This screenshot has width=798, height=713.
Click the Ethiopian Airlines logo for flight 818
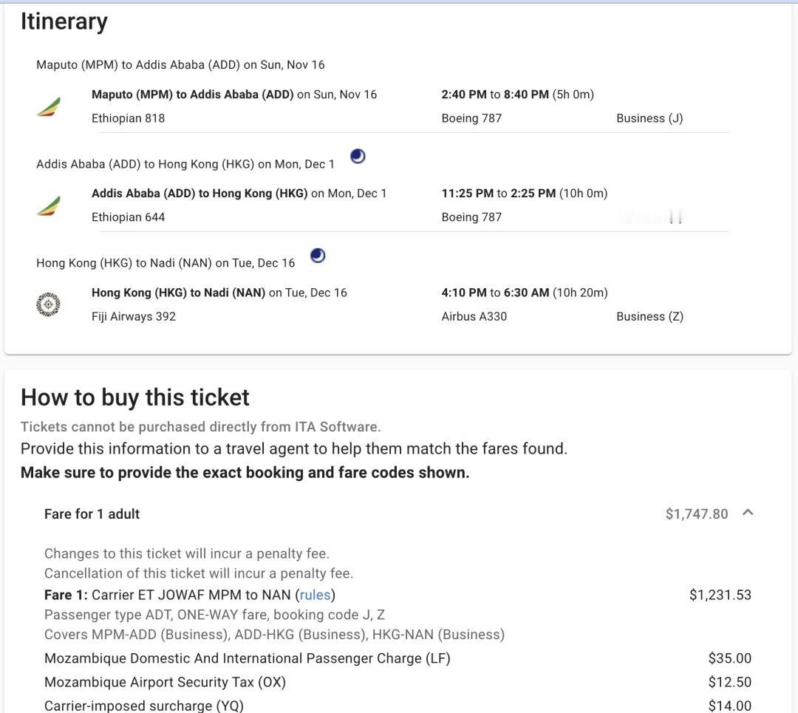(49, 107)
